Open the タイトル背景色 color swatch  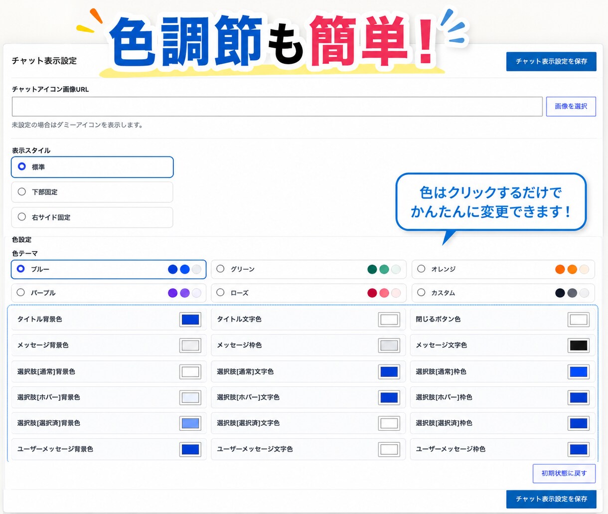point(190,320)
